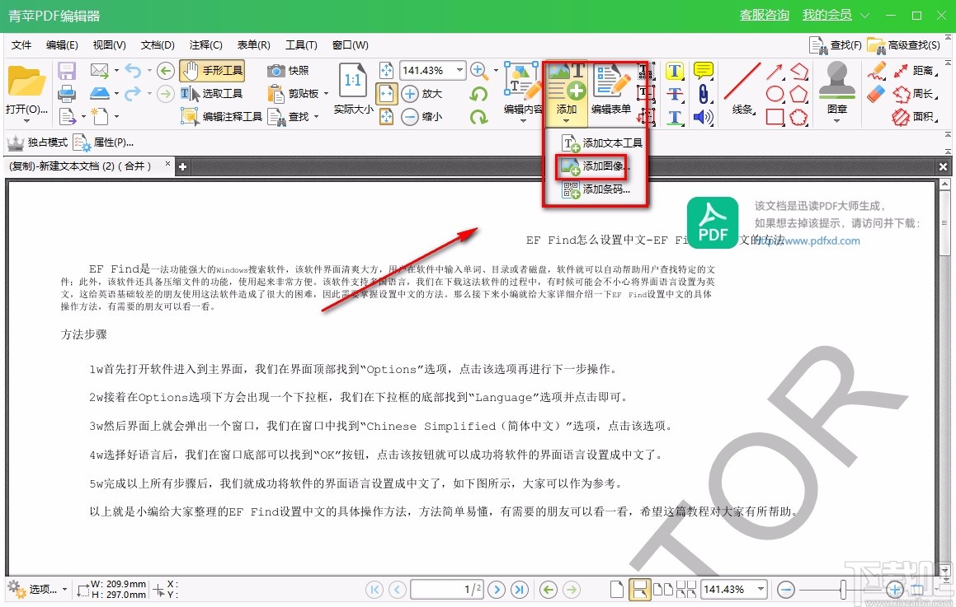
Task: Open the zoom percentage dropdown in toolbar
Action: 459,70
